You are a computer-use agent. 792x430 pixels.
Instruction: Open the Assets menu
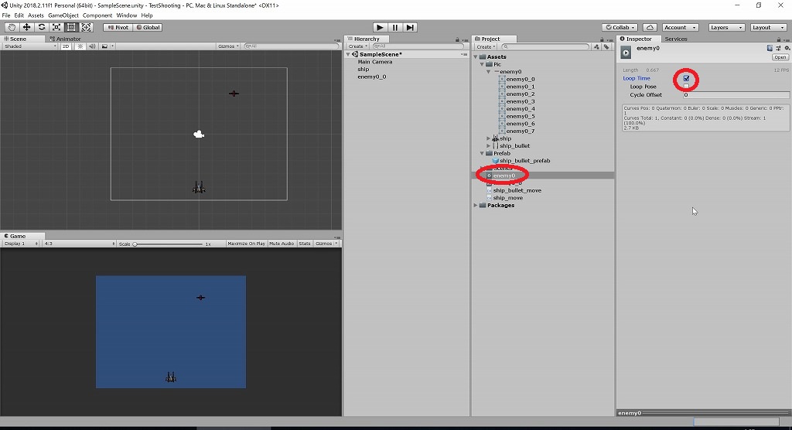[x=36, y=15]
